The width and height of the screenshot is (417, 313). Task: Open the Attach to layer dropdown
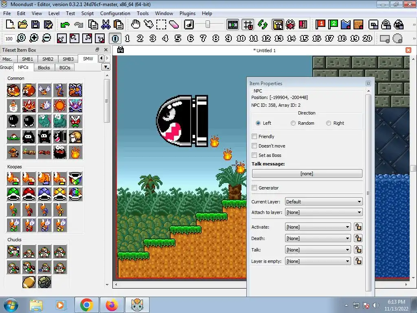(324, 212)
